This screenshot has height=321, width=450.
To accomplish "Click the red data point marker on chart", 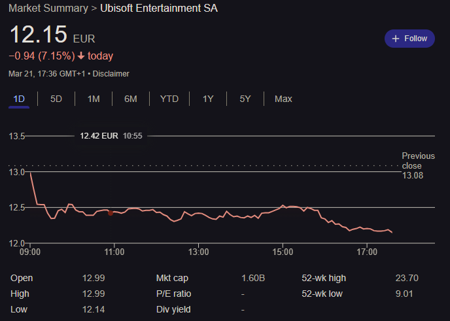I will [x=110, y=212].
